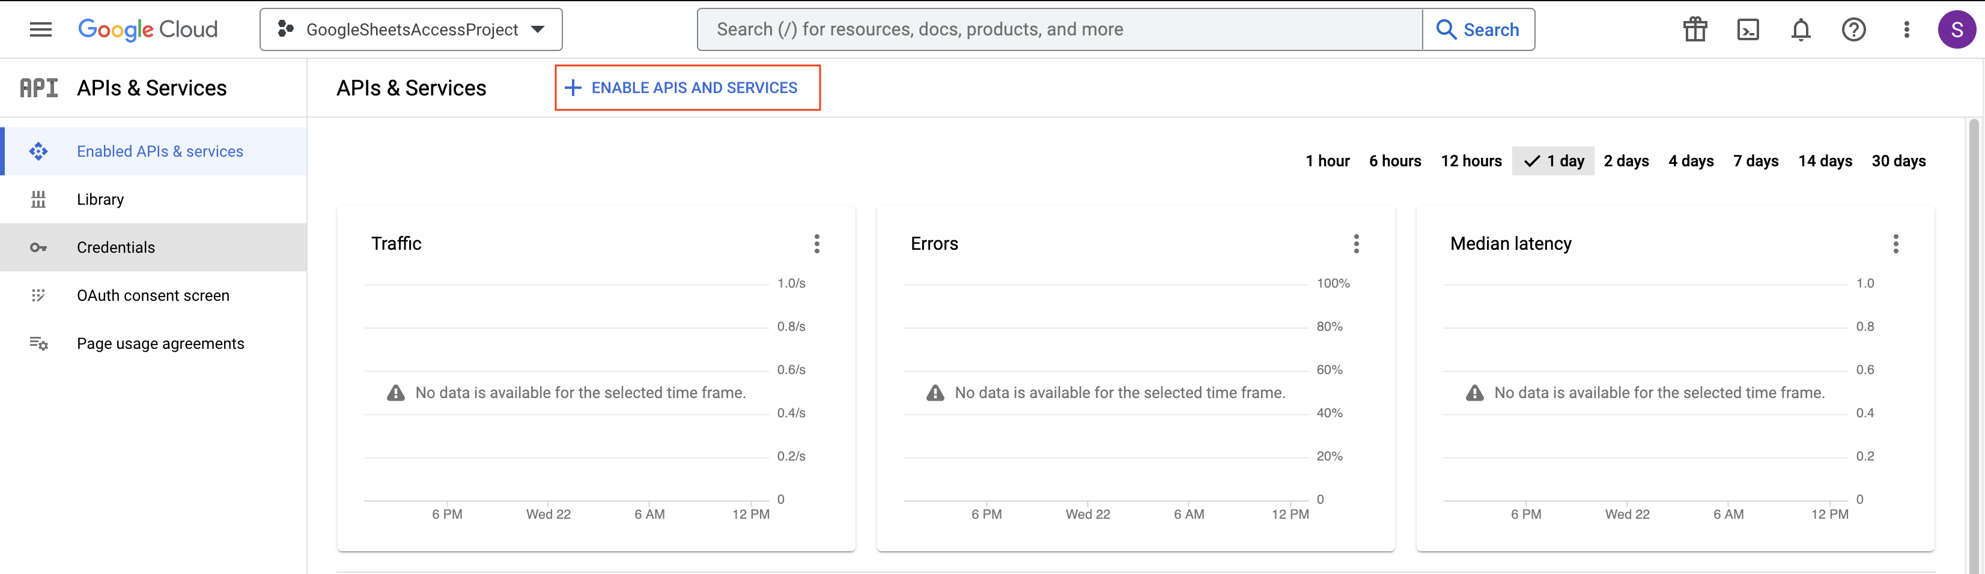Viewport: 1985px width, 574px height.
Task: Click the 1.0/s label on Traffic chart
Action: [x=791, y=283]
